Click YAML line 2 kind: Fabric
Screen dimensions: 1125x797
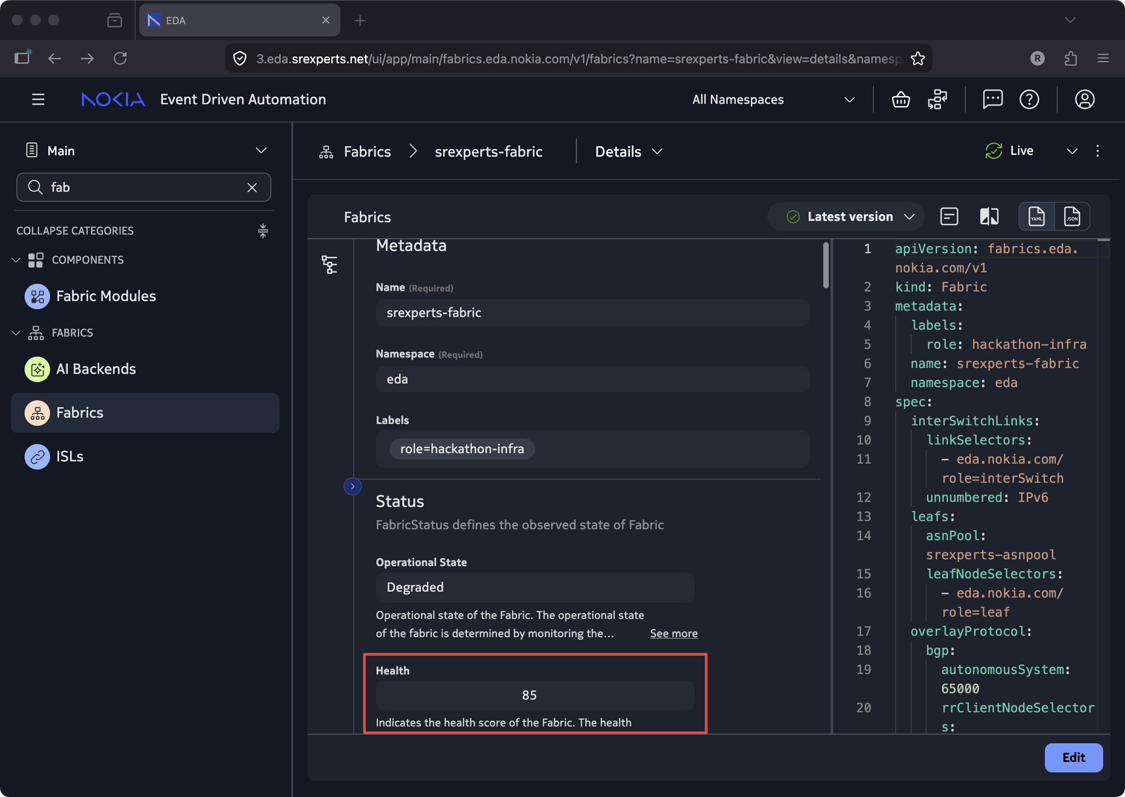(x=941, y=287)
